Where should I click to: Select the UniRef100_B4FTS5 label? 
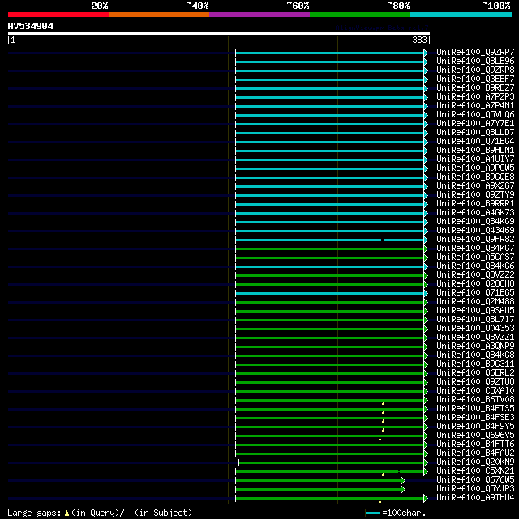click(x=475, y=408)
